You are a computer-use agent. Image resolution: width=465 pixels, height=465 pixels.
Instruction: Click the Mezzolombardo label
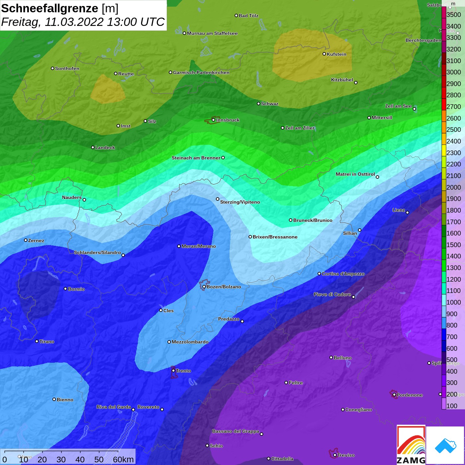point(190,342)
